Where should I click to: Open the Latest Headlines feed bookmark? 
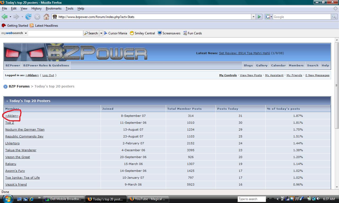pyautogui.click(x=44, y=26)
